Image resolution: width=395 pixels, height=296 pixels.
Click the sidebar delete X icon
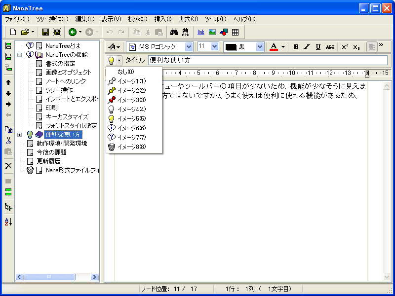[8, 166]
